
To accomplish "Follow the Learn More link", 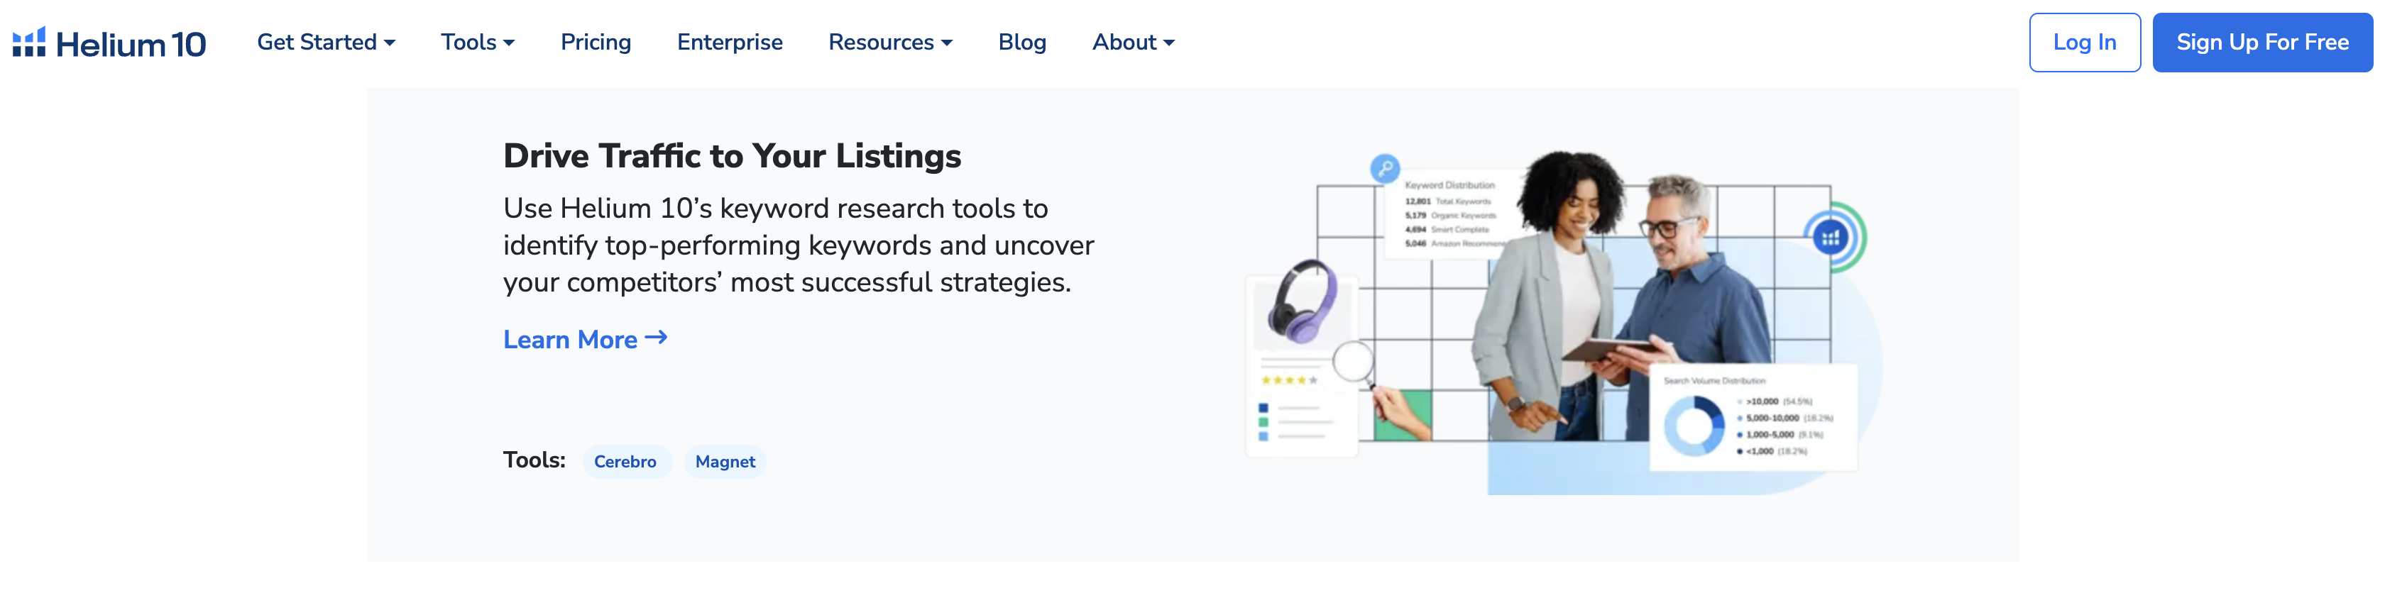I will coord(570,340).
